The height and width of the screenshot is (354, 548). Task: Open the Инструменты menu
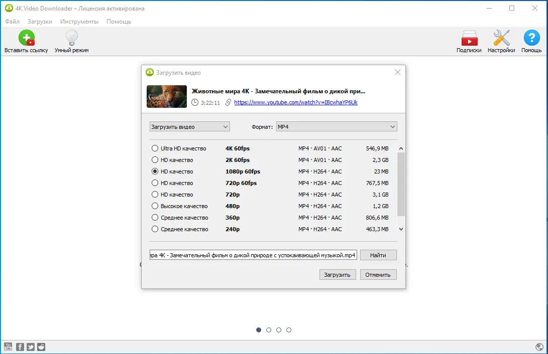tap(79, 21)
